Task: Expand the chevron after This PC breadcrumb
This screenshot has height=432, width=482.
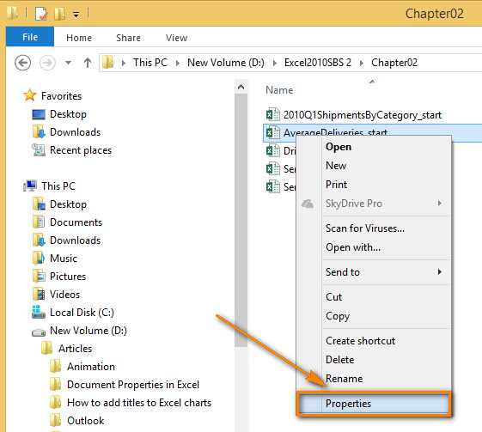Action: 177,63
